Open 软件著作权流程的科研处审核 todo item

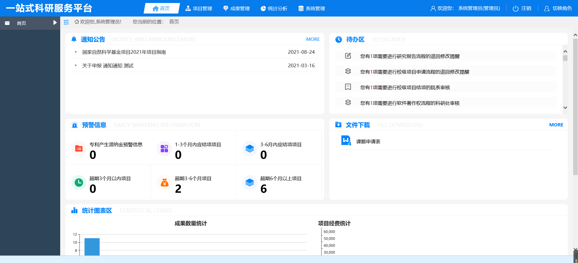(x=410, y=103)
